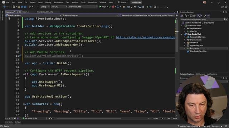Open the RiverBooks.Web startup project dropdown
Screen dimensions: 229x128
(83, 7)
